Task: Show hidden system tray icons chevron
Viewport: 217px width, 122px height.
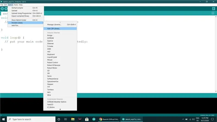Action: 183,119
